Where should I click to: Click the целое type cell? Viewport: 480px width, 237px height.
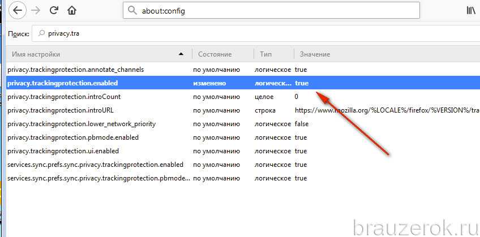coord(264,97)
